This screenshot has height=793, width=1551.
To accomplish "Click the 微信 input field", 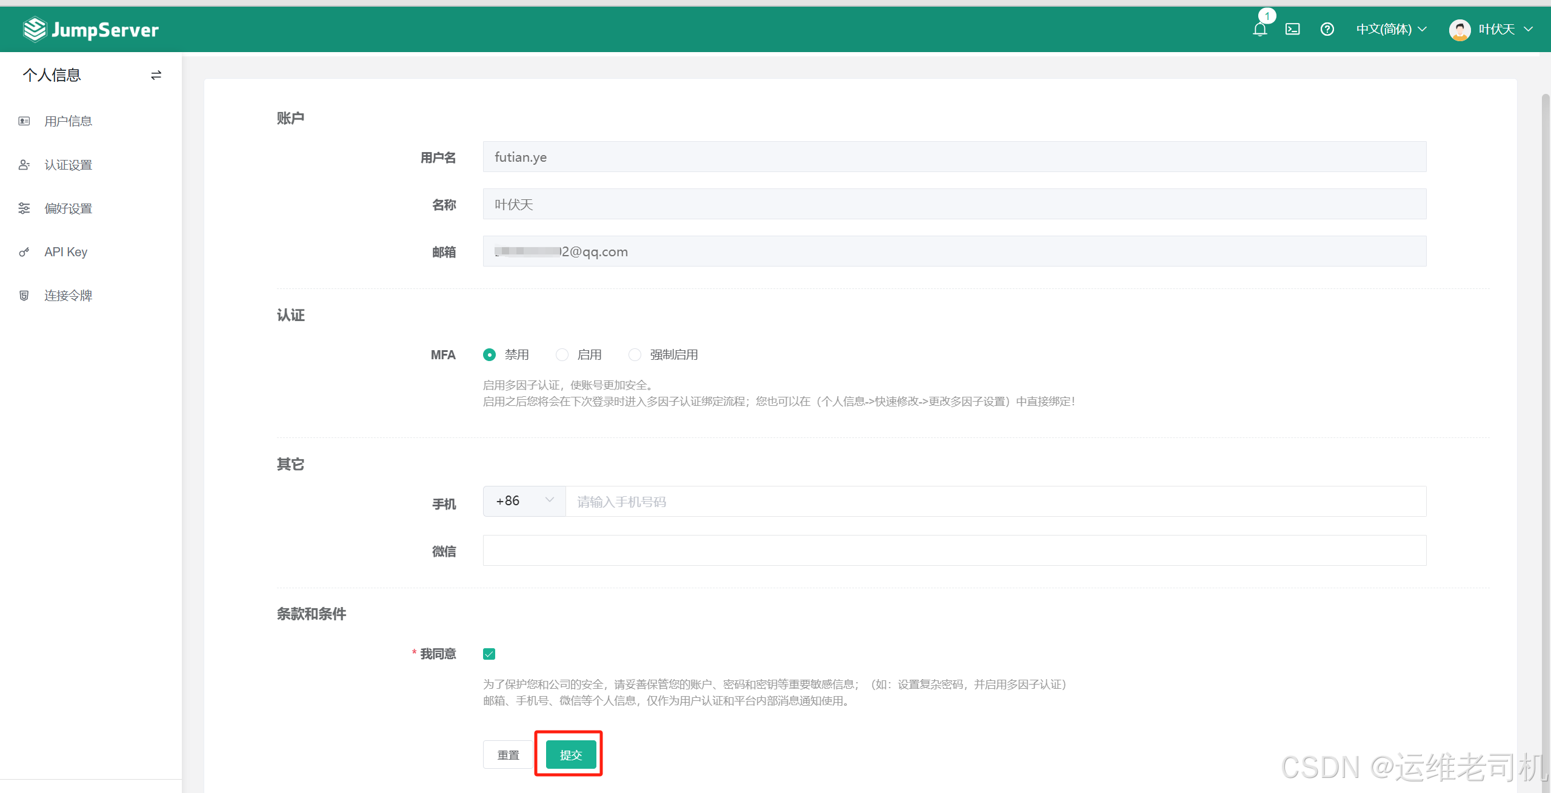I will 954,550.
